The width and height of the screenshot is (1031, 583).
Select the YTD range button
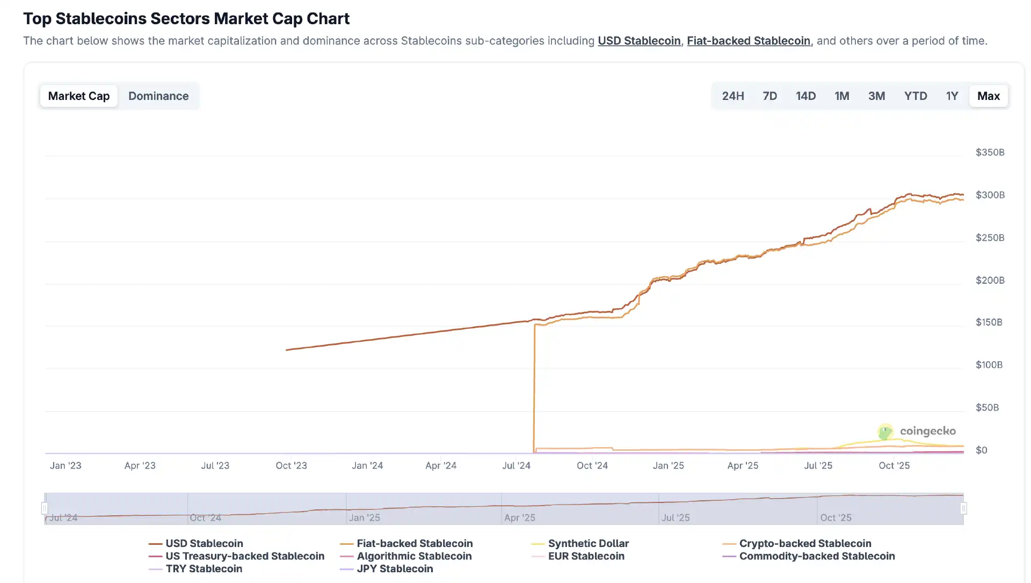point(915,96)
